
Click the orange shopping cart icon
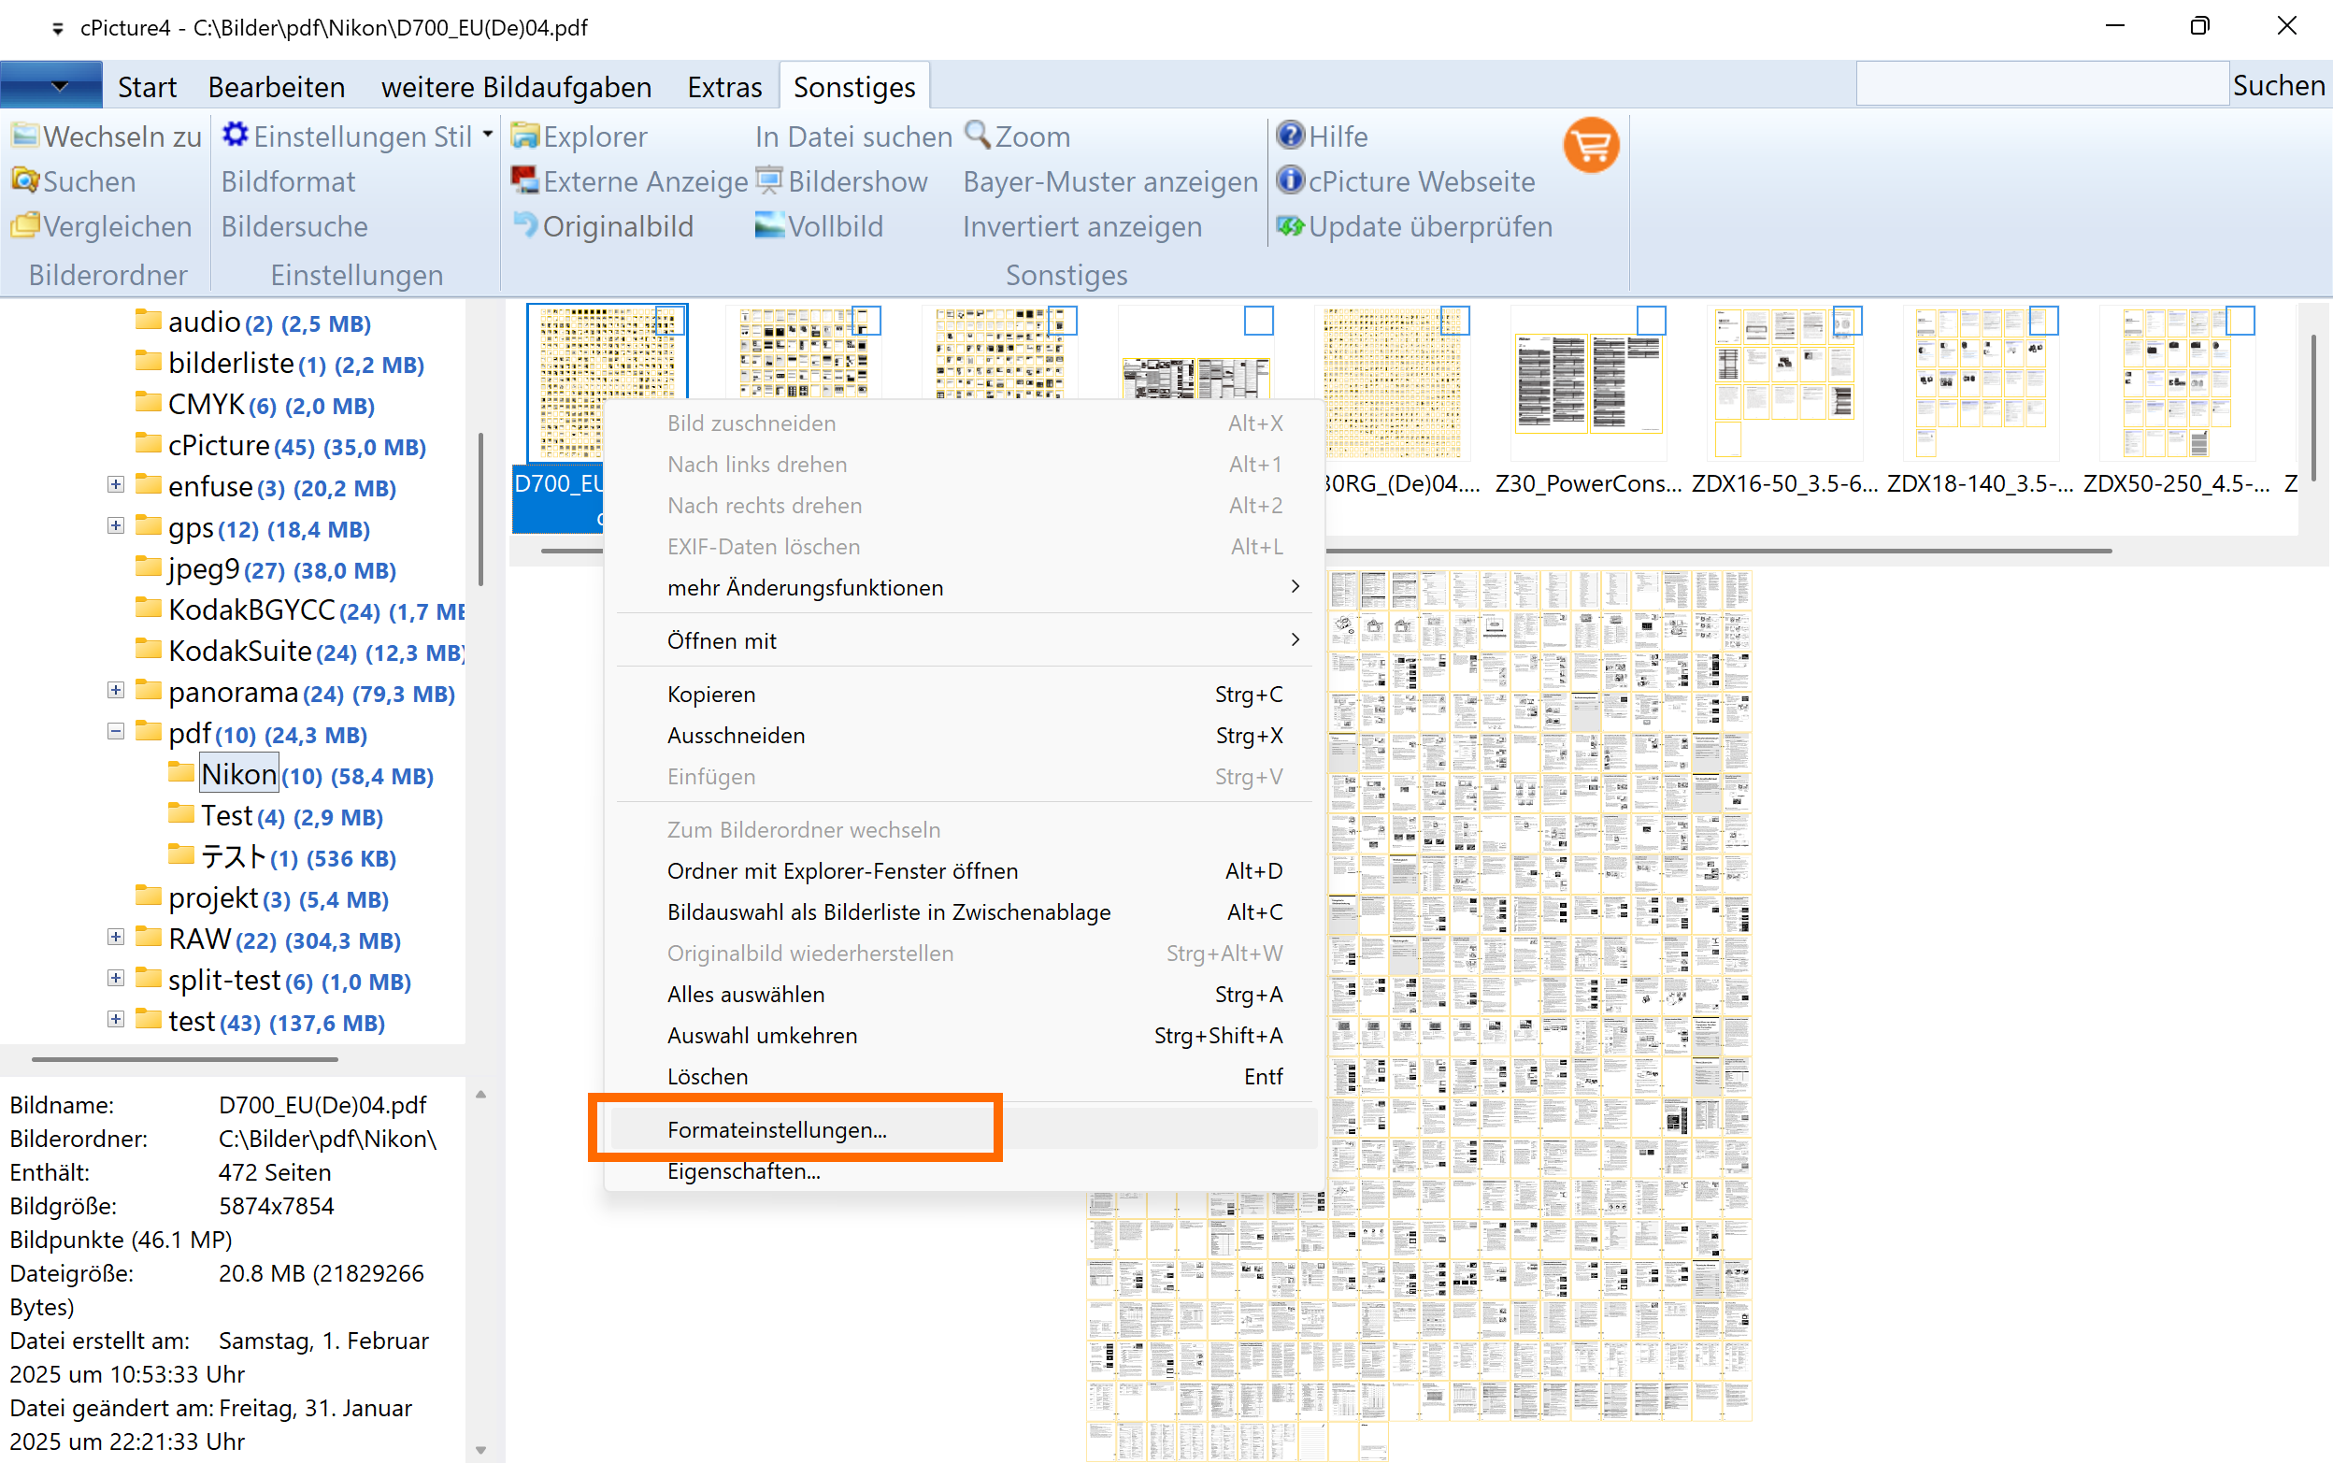click(x=1590, y=145)
